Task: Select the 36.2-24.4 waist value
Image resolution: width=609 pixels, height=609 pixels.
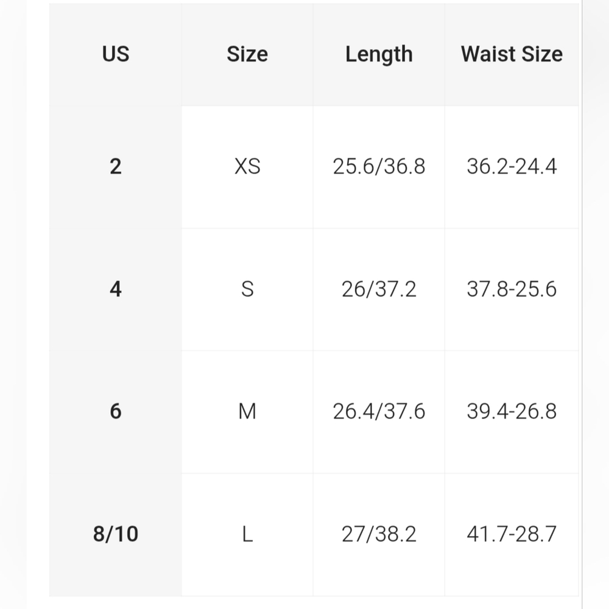Action: [x=512, y=167]
